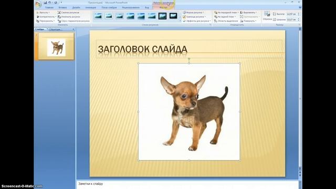The height and width of the screenshot is (189, 336).
Task: Open the Главная ribbon tab
Action: pyautogui.click(x=49, y=7)
